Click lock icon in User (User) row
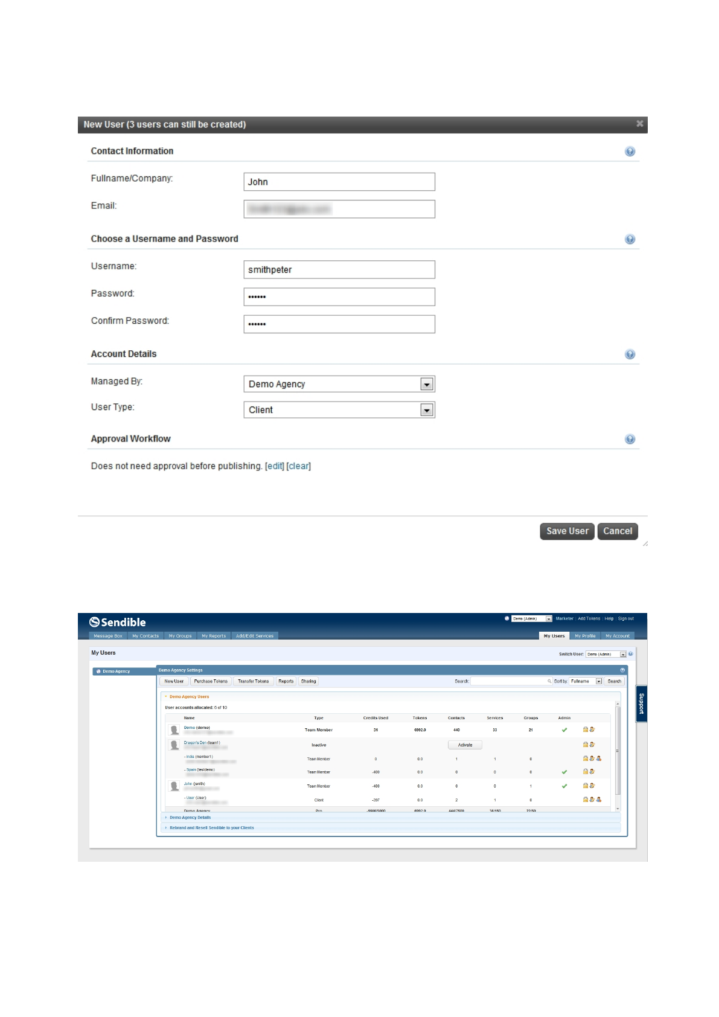This screenshot has height=1017, width=719. (x=585, y=800)
